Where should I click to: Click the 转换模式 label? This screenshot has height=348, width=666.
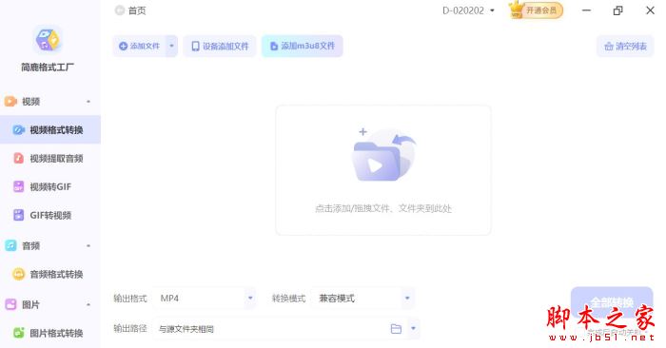(288, 299)
